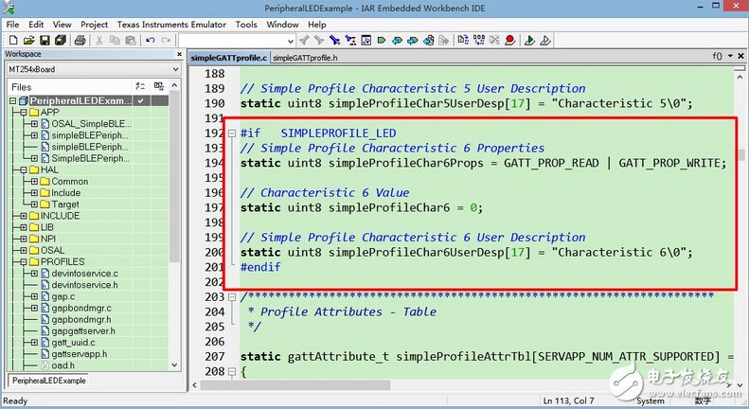749x409 pixels.
Task: Click the Toggle Breakpoint red icon
Action: [509, 41]
